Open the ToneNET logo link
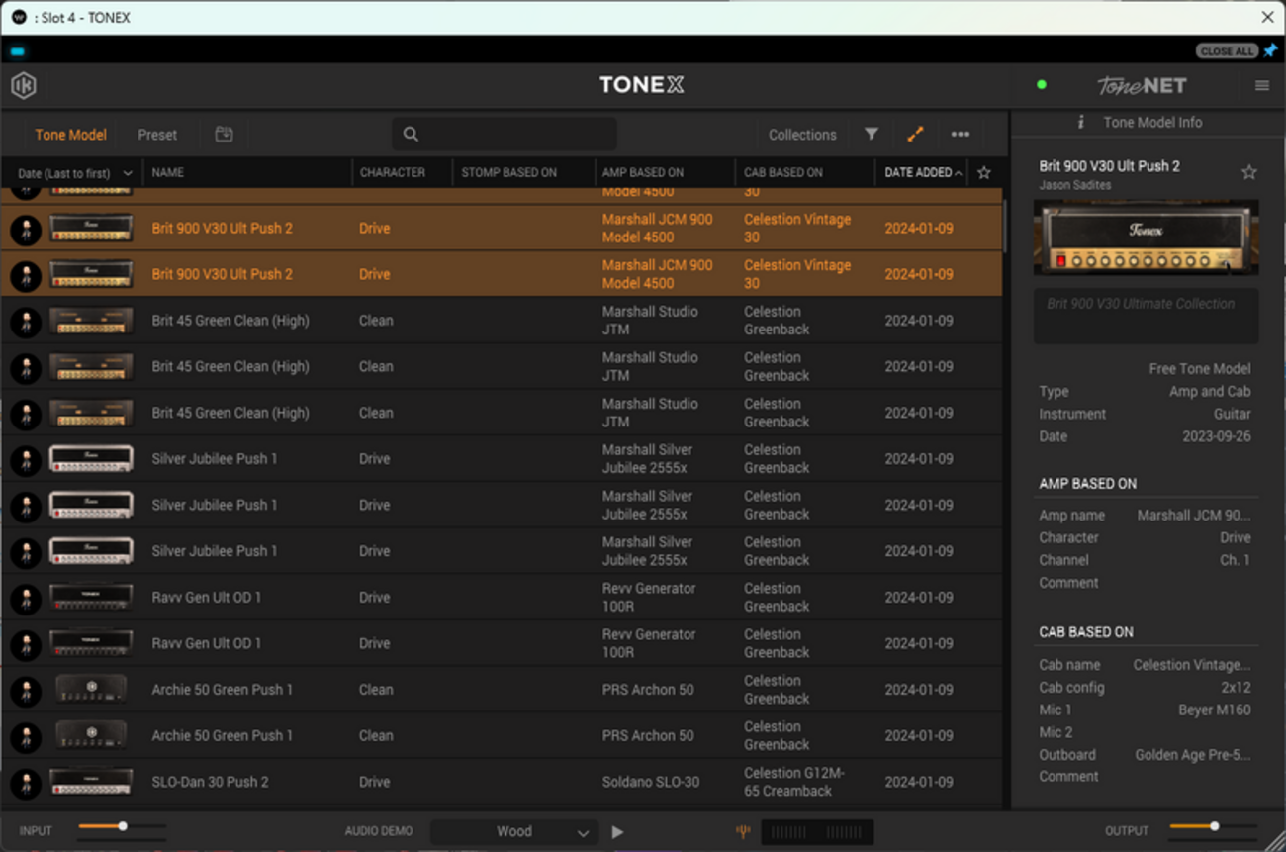This screenshot has width=1286, height=852. pyautogui.click(x=1141, y=86)
